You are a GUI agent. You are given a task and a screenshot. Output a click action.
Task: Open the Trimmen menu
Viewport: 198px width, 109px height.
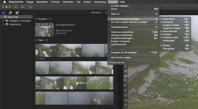pyautogui.click(x=55, y=2)
